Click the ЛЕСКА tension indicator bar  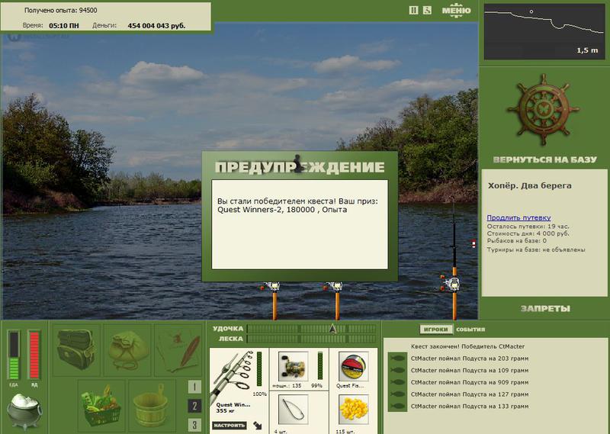click(312, 339)
